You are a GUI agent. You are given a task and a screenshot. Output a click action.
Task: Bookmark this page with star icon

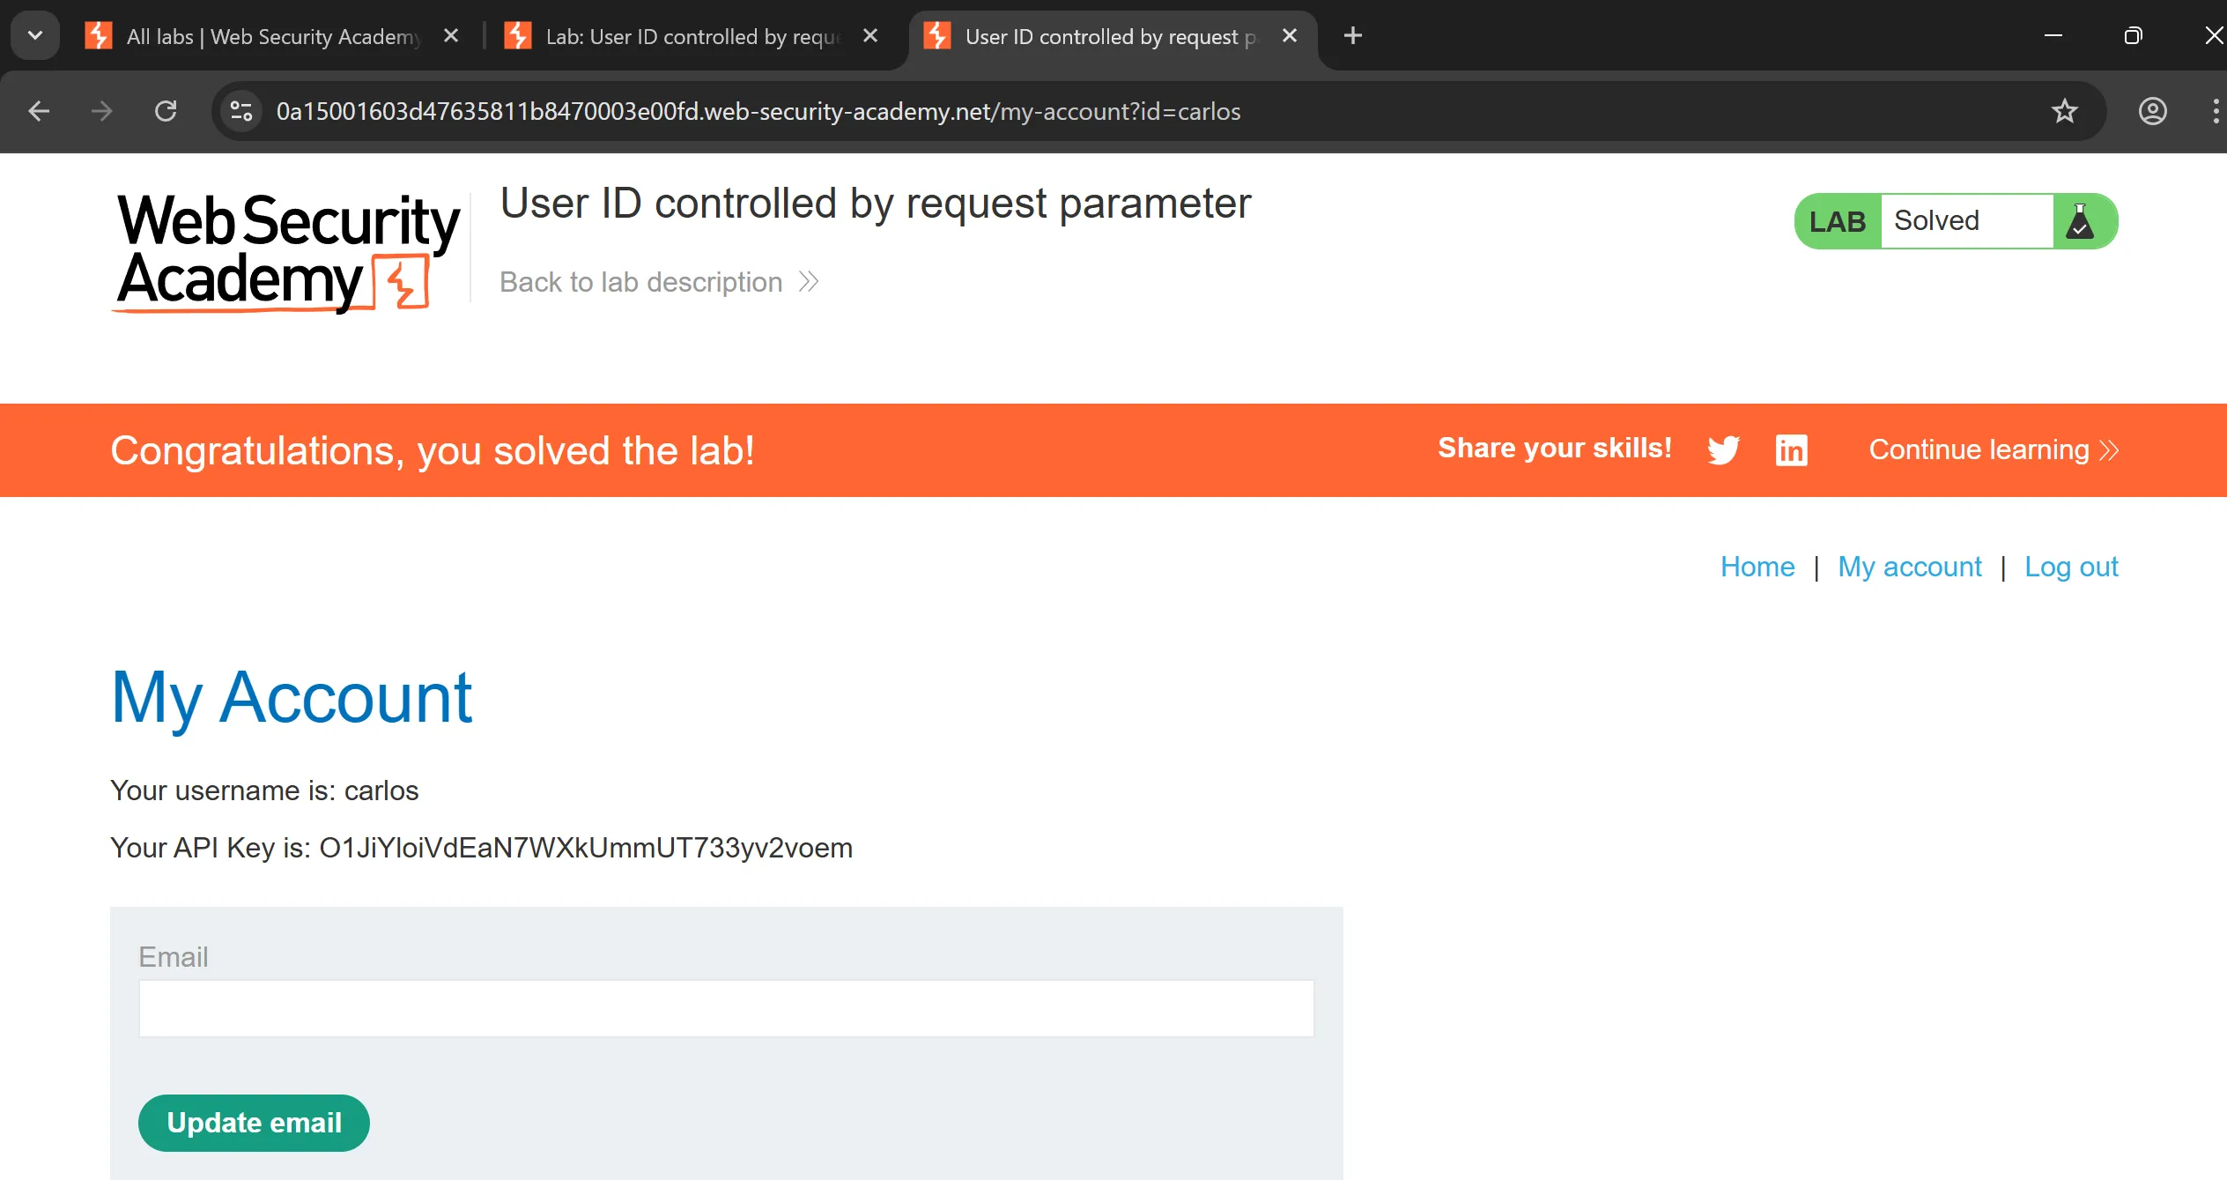pyautogui.click(x=2064, y=111)
